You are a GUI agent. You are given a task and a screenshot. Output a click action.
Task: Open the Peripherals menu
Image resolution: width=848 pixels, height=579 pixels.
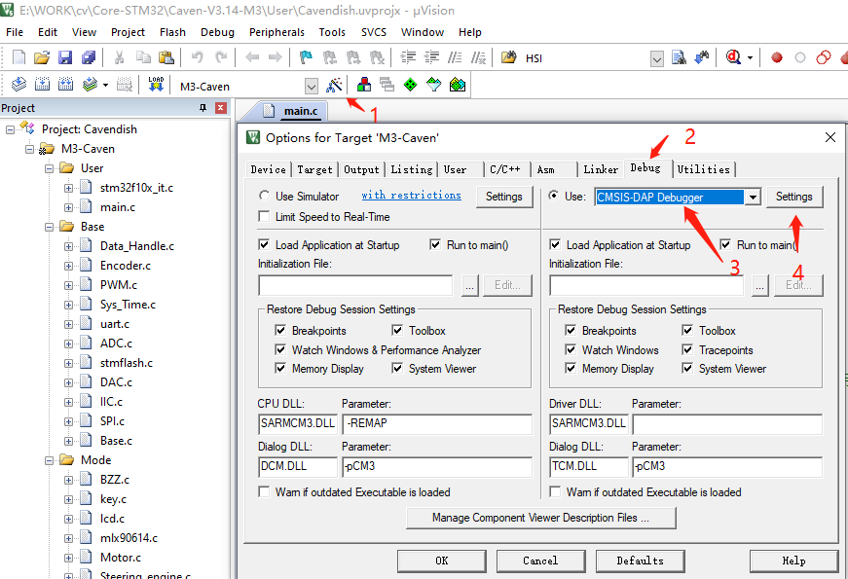coord(277,32)
